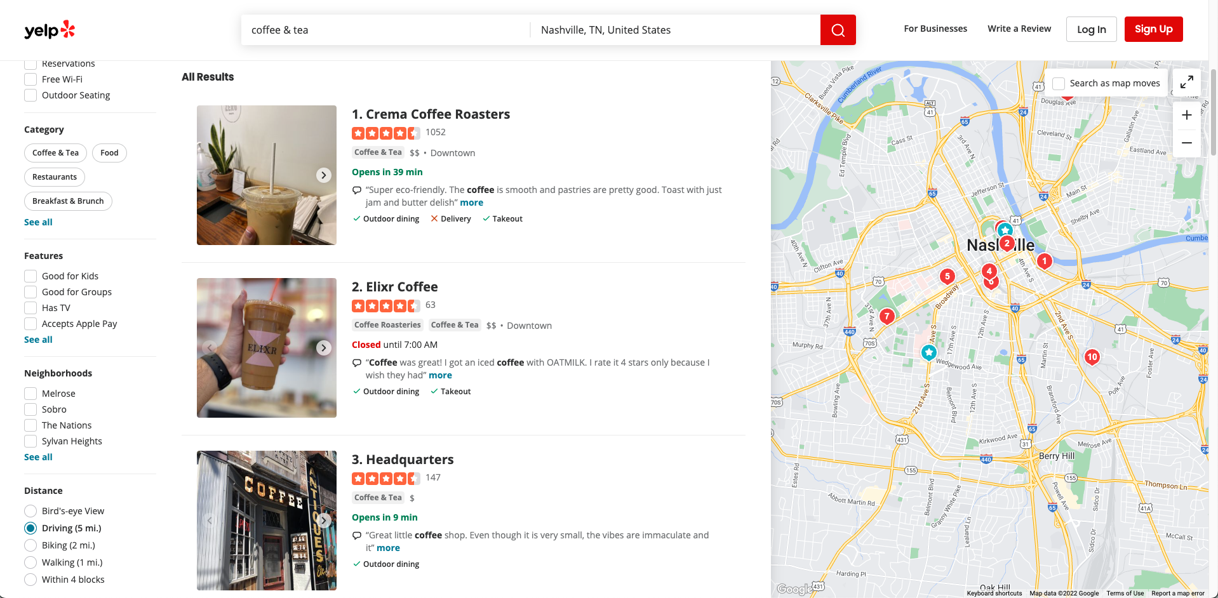
Task: Zoom in on the map
Action: coord(1186,115)
